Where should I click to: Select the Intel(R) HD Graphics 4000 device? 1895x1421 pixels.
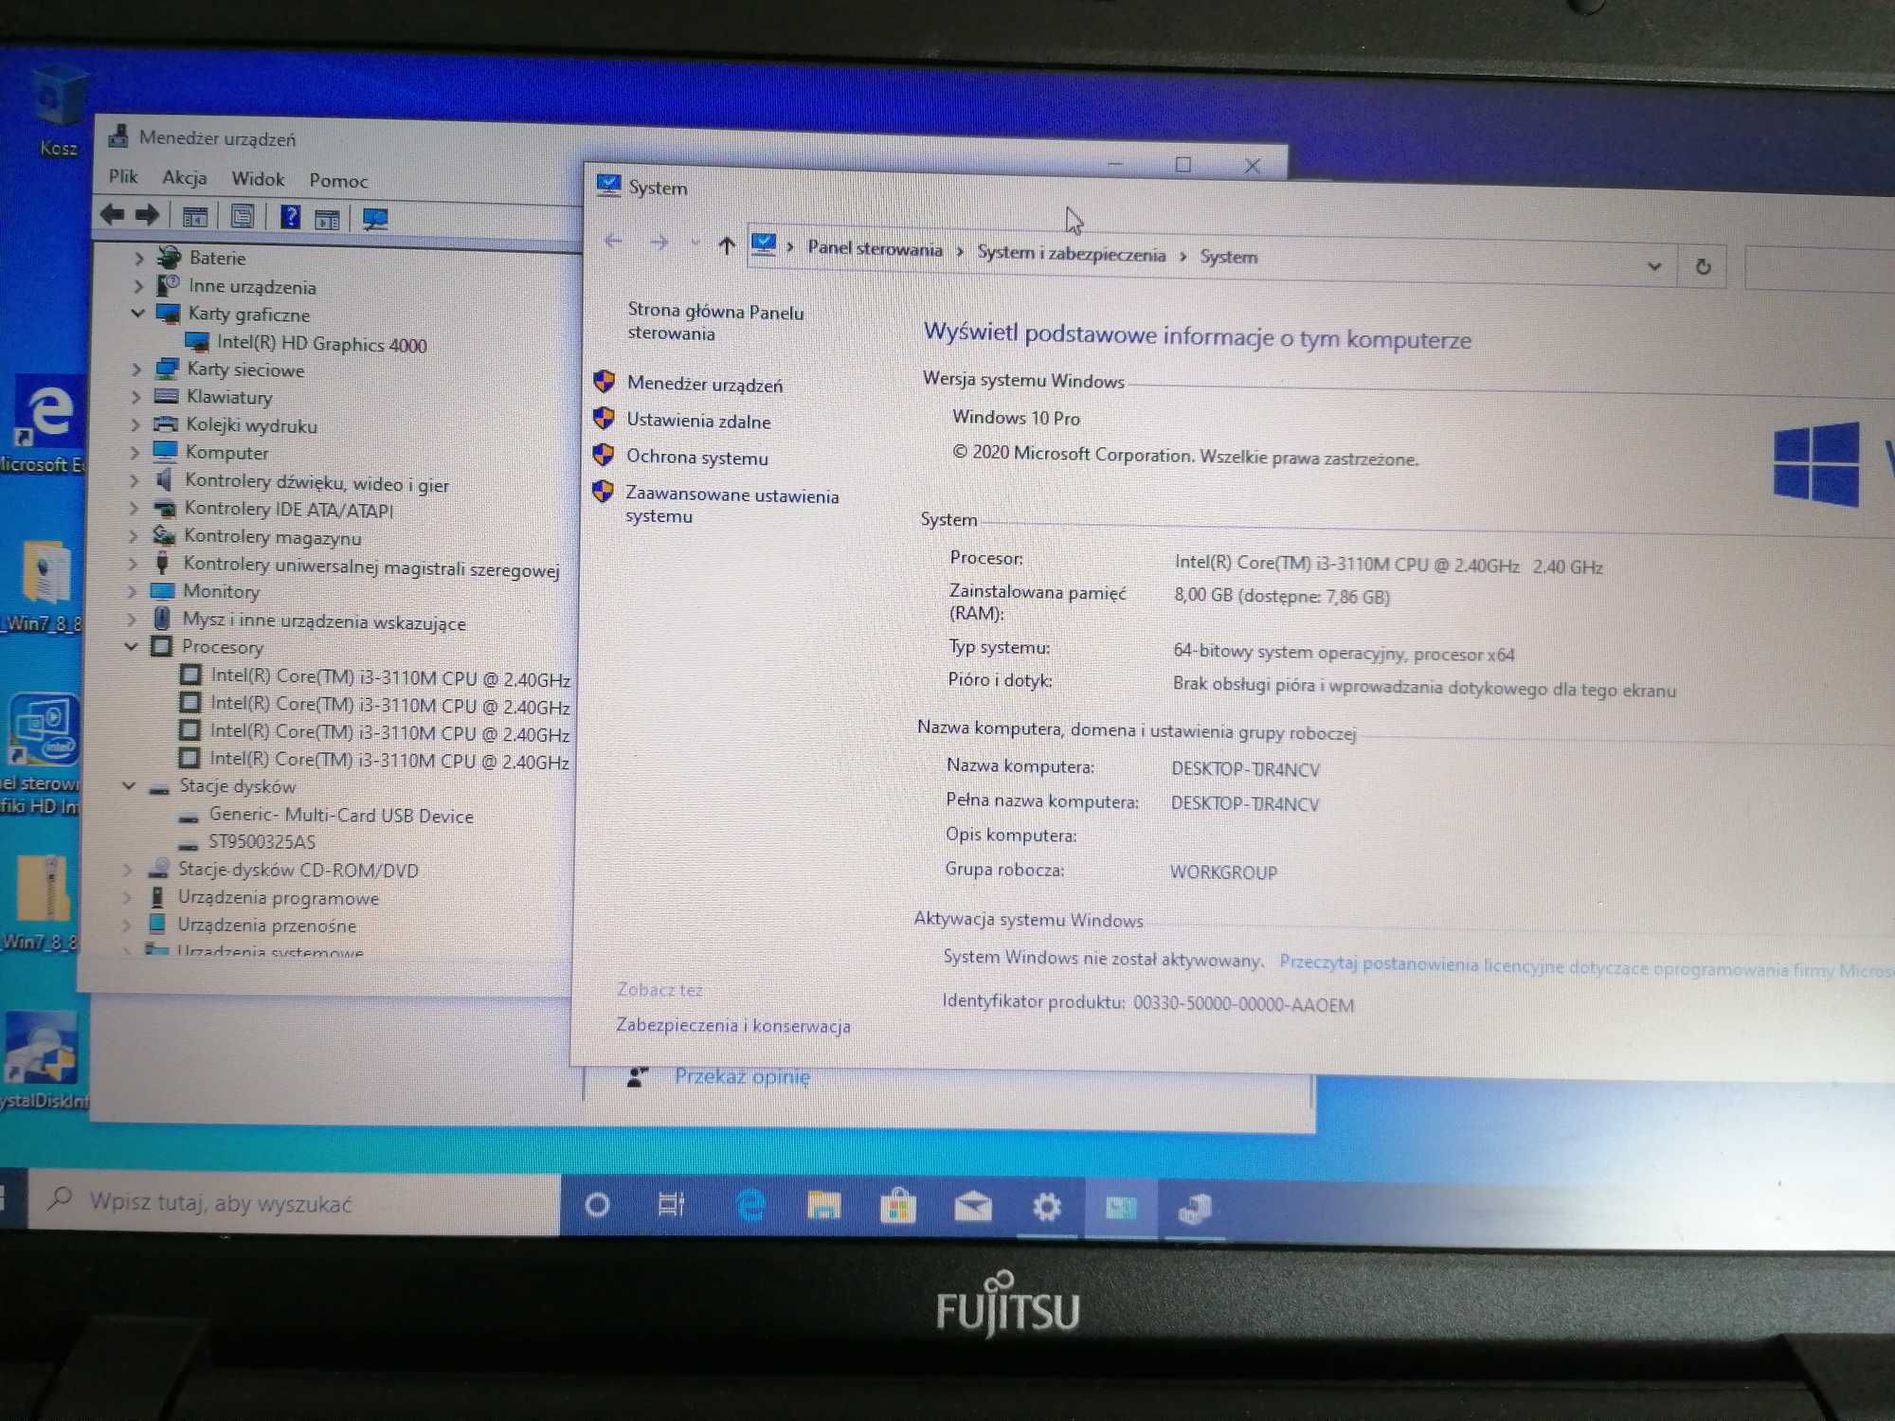[x=321, y=344]
